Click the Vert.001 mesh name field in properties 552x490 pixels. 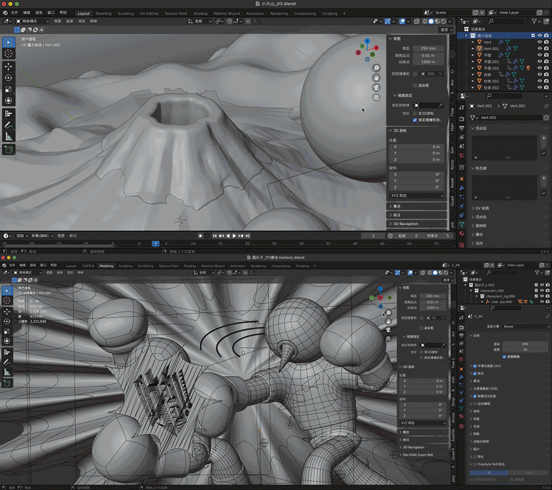pos(509,118)
